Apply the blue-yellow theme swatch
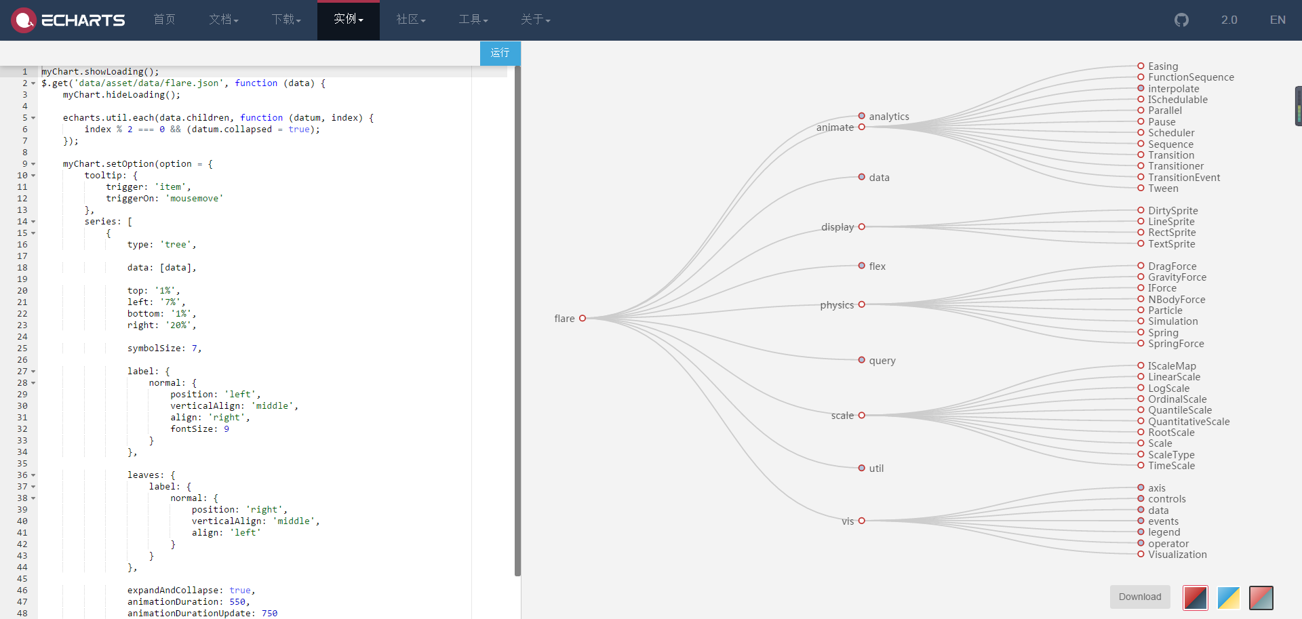Viewport: 1302px width, 619px height. click(x=1228, y=597)
